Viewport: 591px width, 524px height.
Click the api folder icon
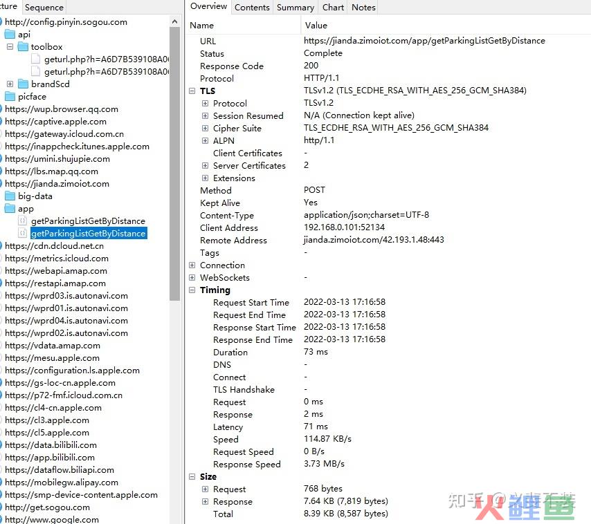(x=10, y=35)
